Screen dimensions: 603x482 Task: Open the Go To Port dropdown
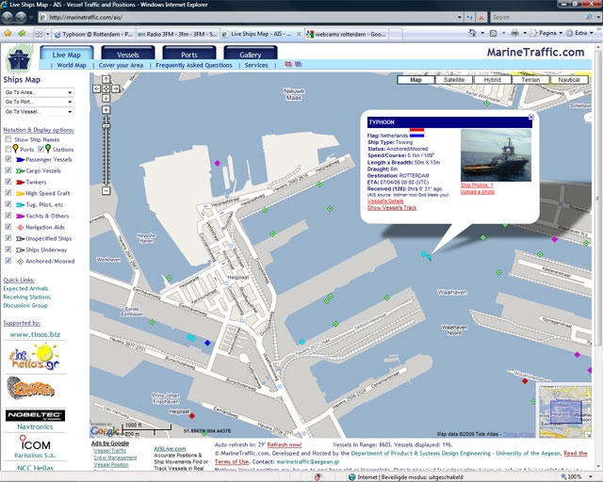[39, 102]
